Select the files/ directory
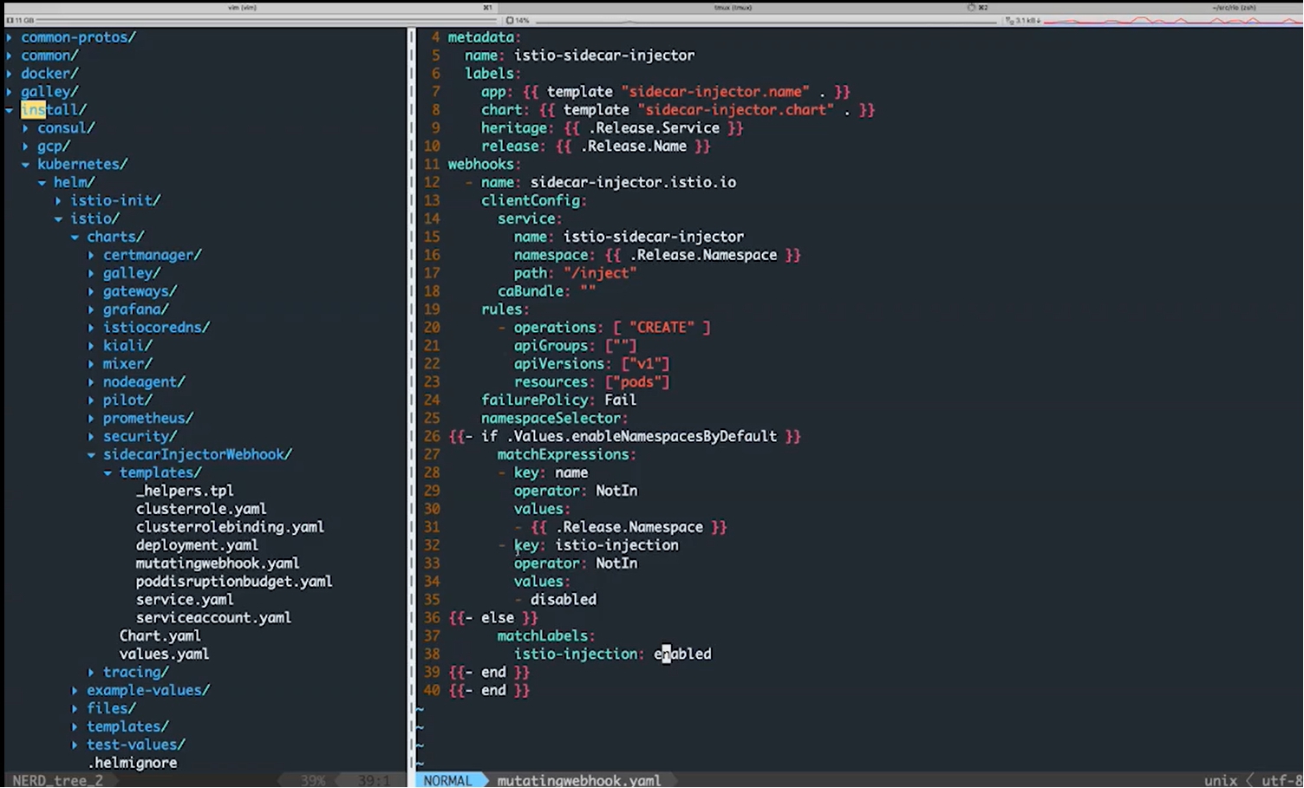 (x=111, y=709)
